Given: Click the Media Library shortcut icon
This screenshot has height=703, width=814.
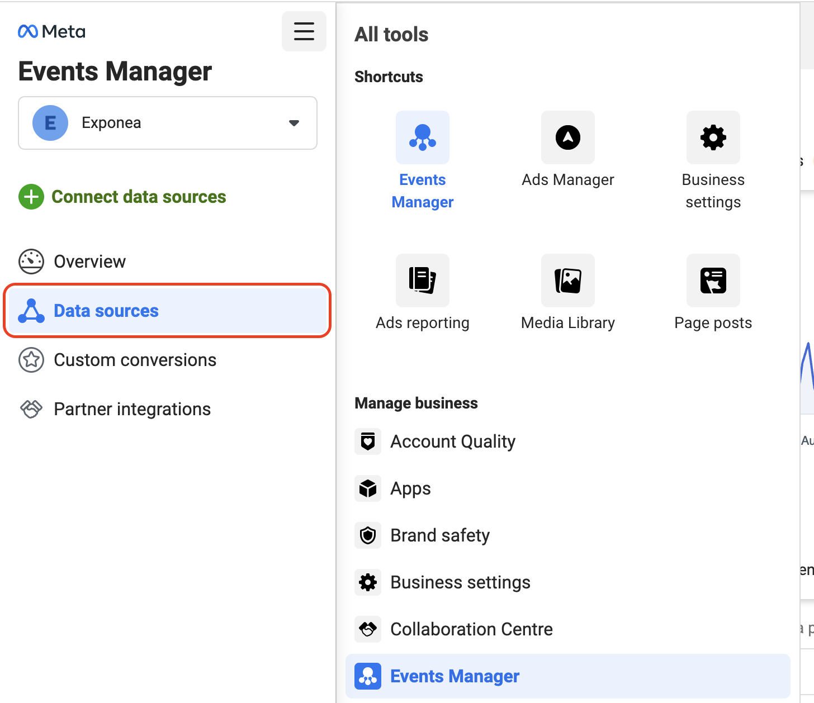Looking at the screenshot, I should click(x=568, y=281).
